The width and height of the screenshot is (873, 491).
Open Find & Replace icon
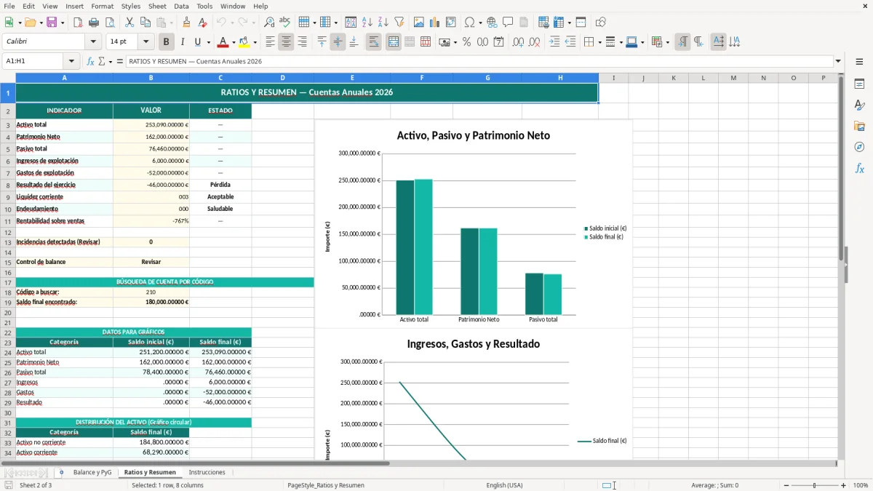point(269,23)
